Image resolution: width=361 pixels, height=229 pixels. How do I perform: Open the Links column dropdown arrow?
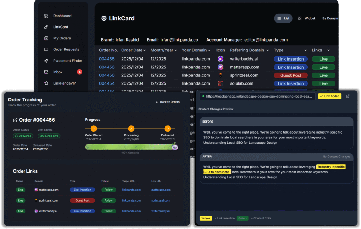328,50
